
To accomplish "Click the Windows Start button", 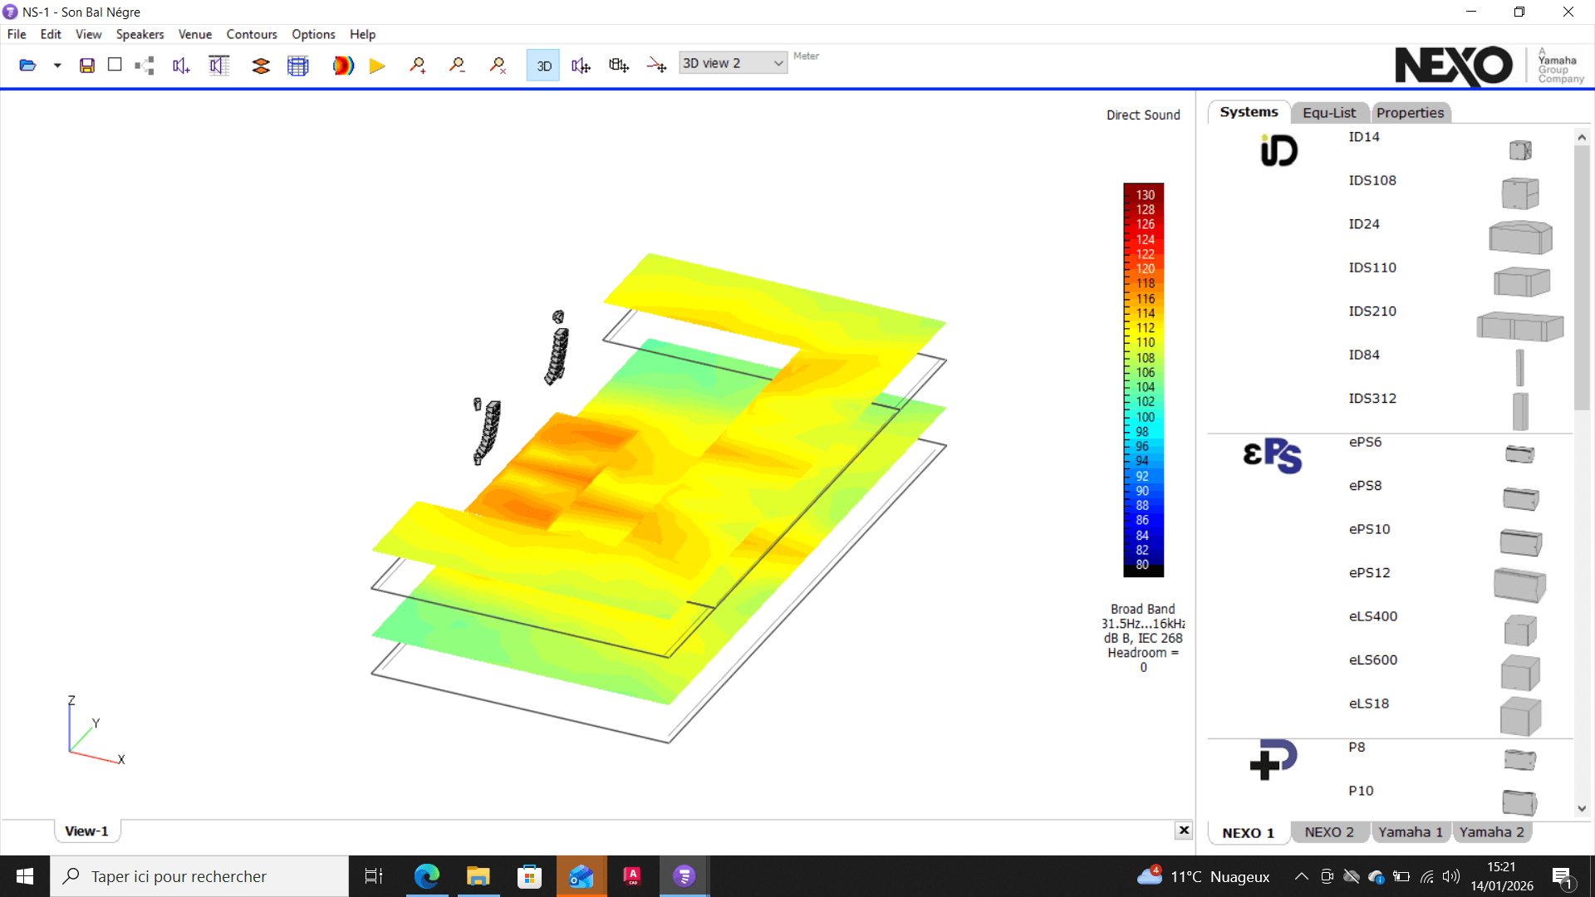I will coord(25,876).
